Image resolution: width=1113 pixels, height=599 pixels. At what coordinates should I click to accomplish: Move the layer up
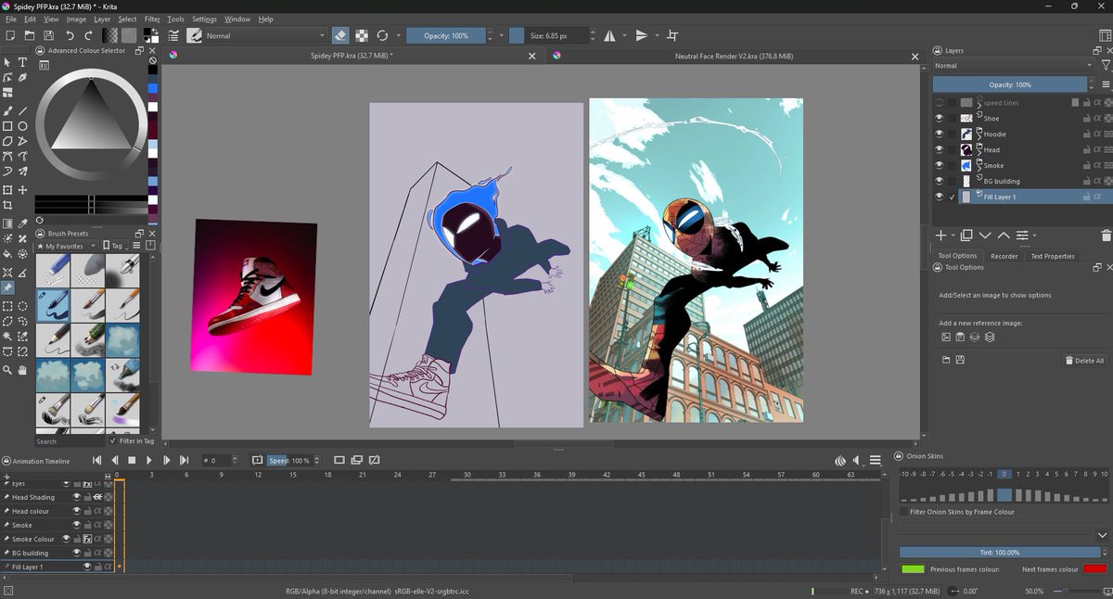click(1004, 236)
